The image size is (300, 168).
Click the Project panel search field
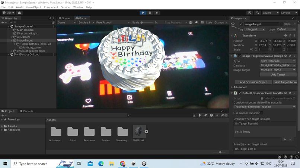click(160, 115)
